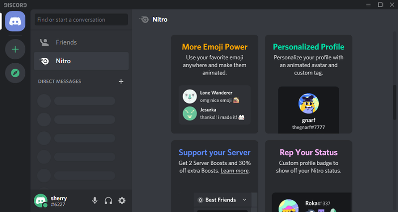Click sherry's user avatar
This screenshot has width=398, height=212.
(41, 201)
